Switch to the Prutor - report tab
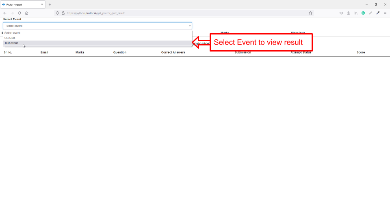This screenshot has width=390, height=219. coord(20,4)
